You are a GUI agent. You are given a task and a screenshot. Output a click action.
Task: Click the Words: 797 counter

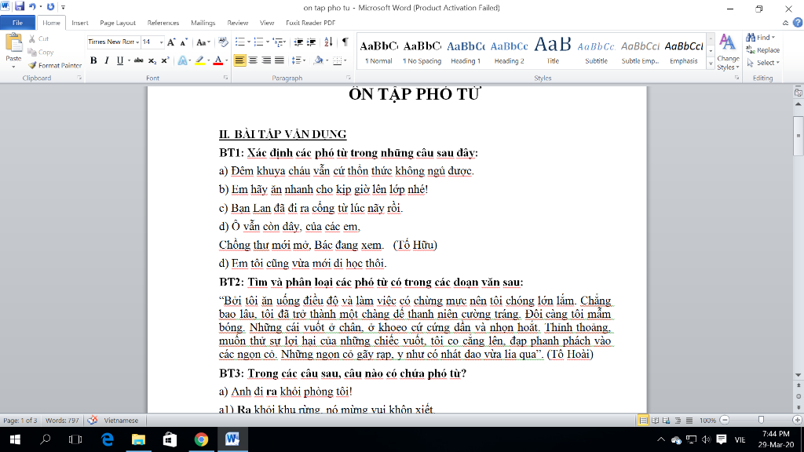(62, 421)
